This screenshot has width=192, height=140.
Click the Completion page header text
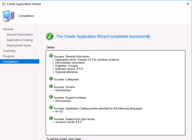tap(26, 16)
